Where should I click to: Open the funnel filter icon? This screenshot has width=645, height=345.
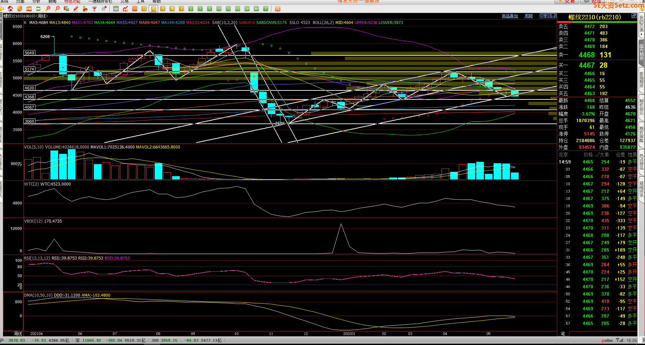coord(95,9)
